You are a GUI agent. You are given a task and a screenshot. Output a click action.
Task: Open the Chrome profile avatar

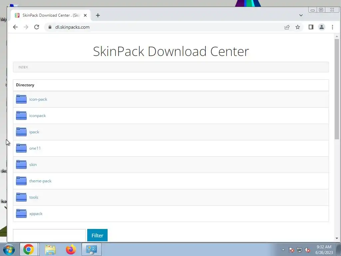tap(322, 27)
